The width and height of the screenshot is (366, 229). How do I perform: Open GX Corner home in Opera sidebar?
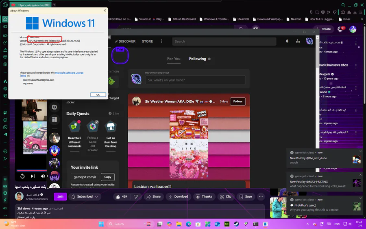pos(5,20)
